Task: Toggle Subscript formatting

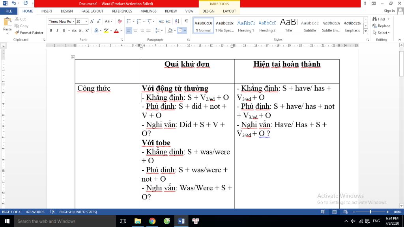Action: [x=80, y=30]
